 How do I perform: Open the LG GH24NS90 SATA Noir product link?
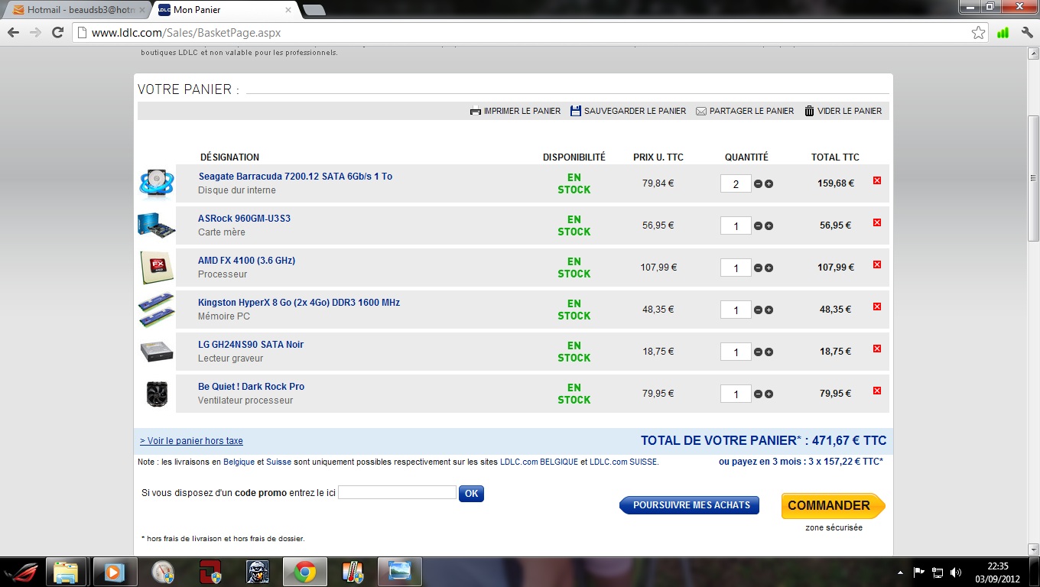coord(251,345)
